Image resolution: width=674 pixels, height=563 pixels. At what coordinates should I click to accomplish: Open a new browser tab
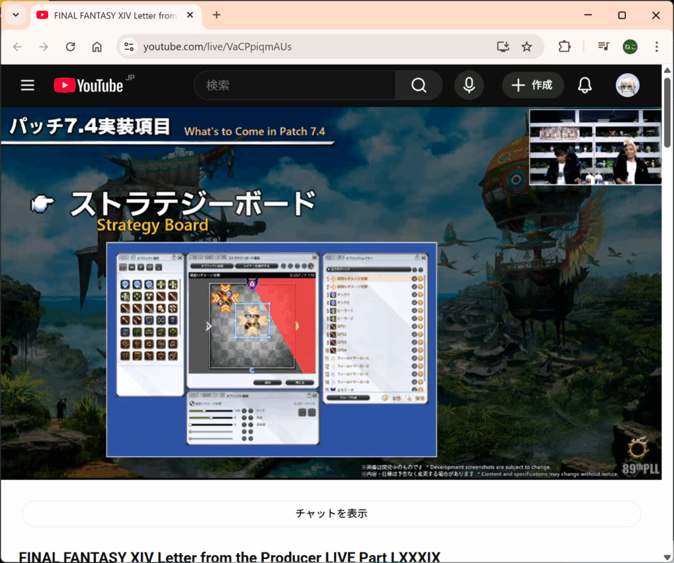coord(217,15)
